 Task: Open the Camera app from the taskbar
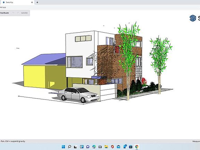[x=100, y=147]
